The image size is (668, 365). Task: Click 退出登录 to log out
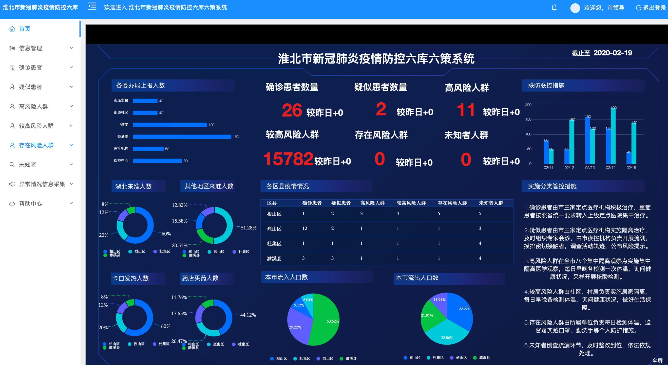pyautogui.click(x=651, y=8)
